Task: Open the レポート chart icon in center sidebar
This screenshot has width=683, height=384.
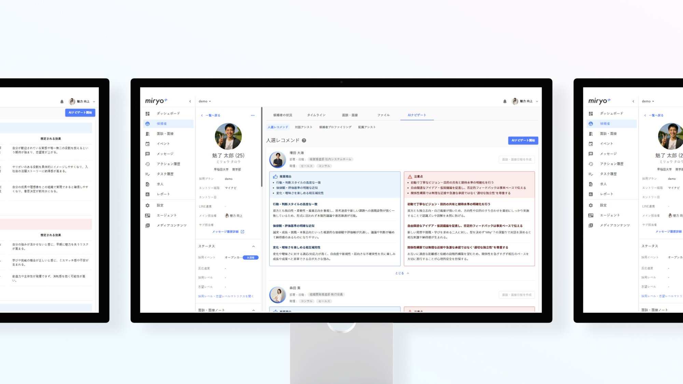Action: pyautogui.click(x=148, y=194)
